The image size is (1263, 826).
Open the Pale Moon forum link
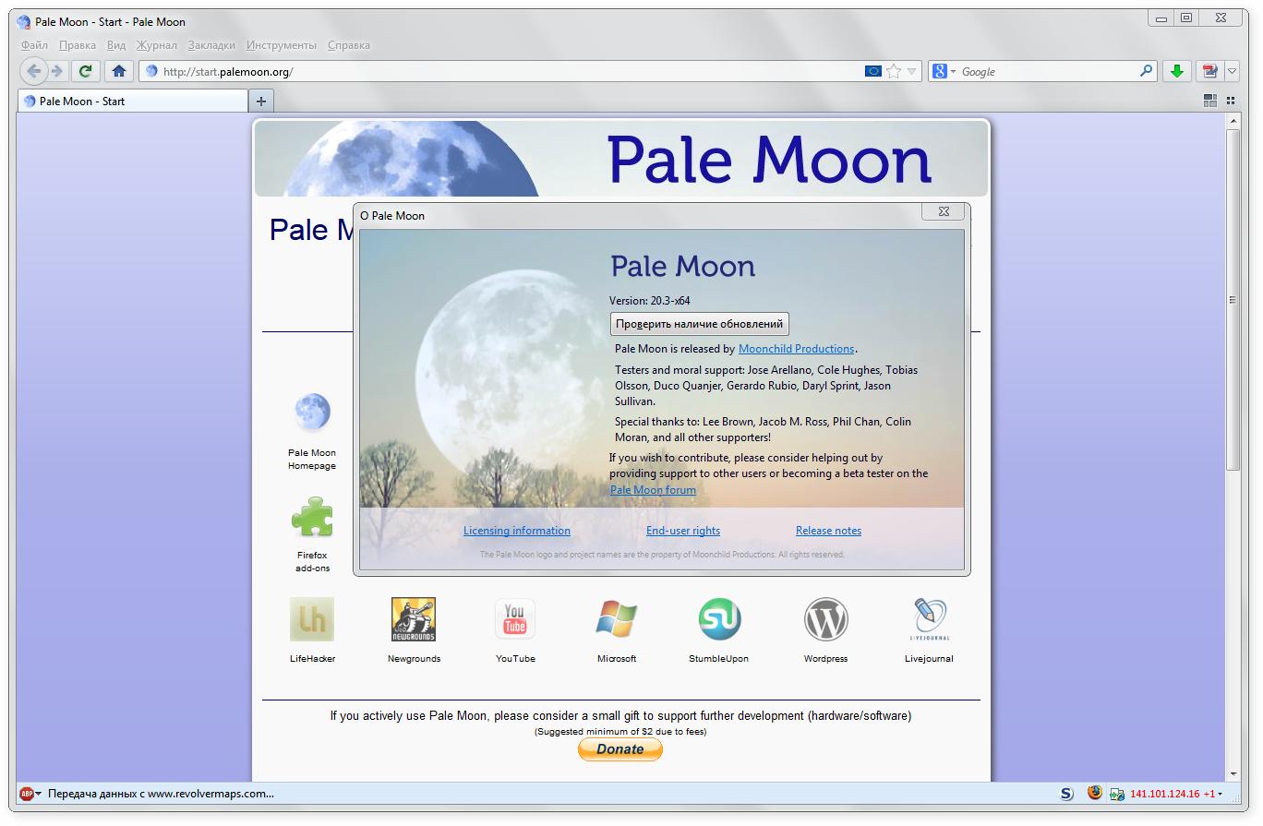653,490
